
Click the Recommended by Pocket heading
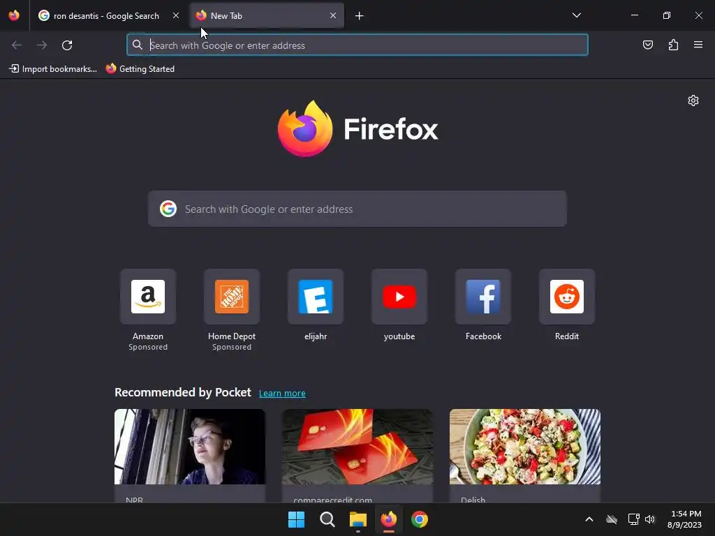pos(183,392)
